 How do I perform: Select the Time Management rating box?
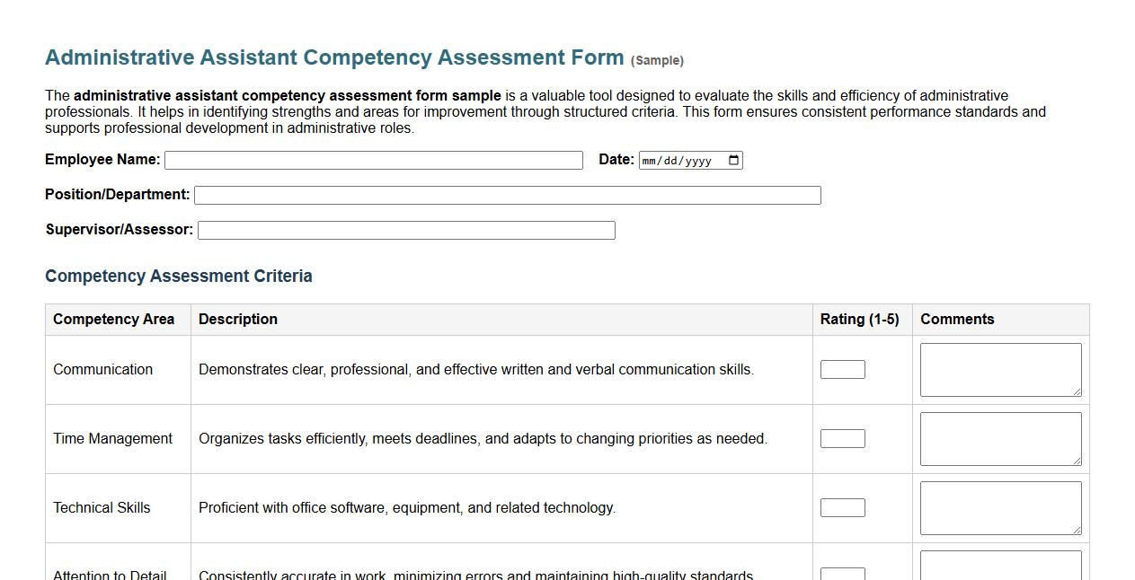tap(842, 438)
